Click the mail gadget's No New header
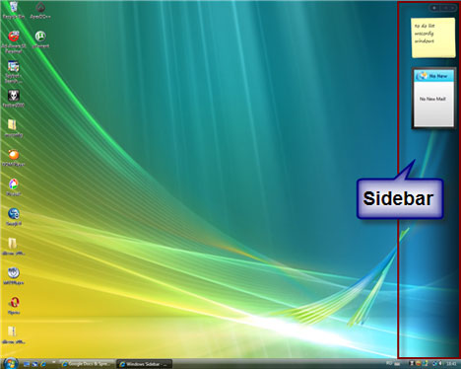The image size is (461, 369). (x=433, y=76)
